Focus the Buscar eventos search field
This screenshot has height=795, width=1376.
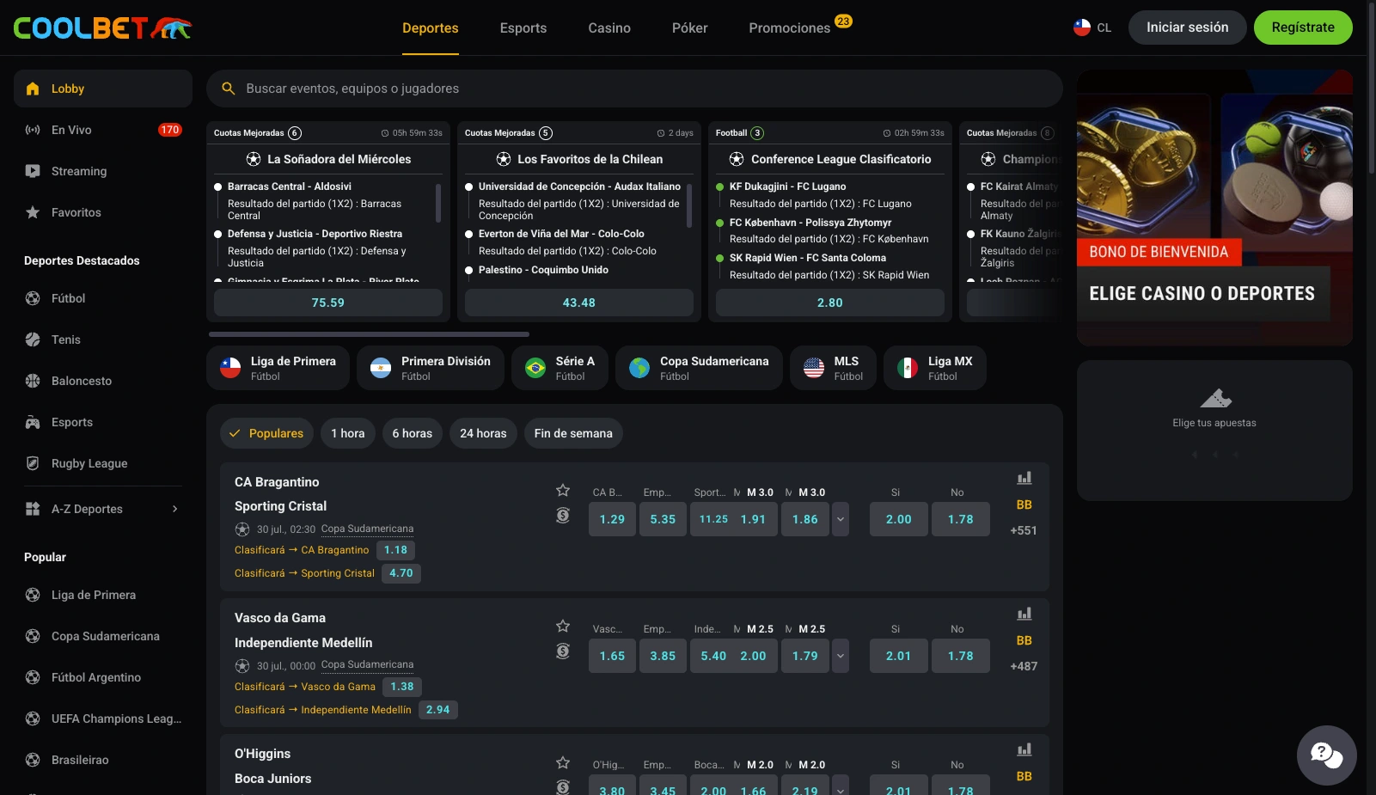point(634,89)
